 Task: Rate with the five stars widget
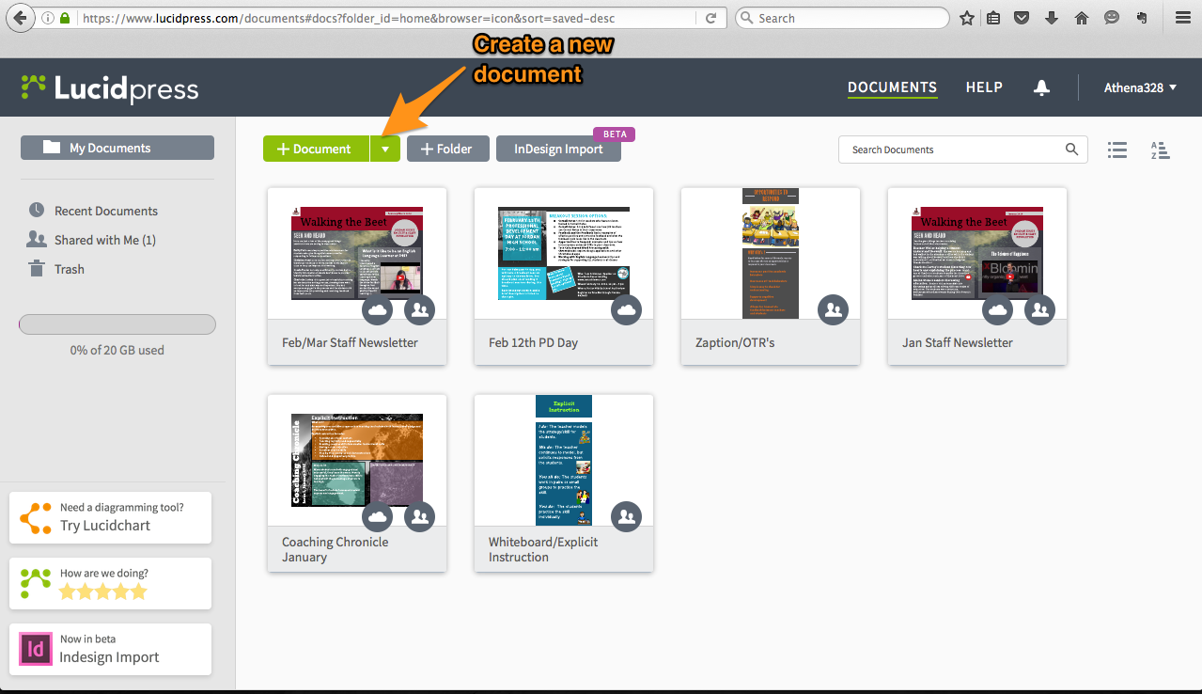pyautogui.click(x=103, y=591)
